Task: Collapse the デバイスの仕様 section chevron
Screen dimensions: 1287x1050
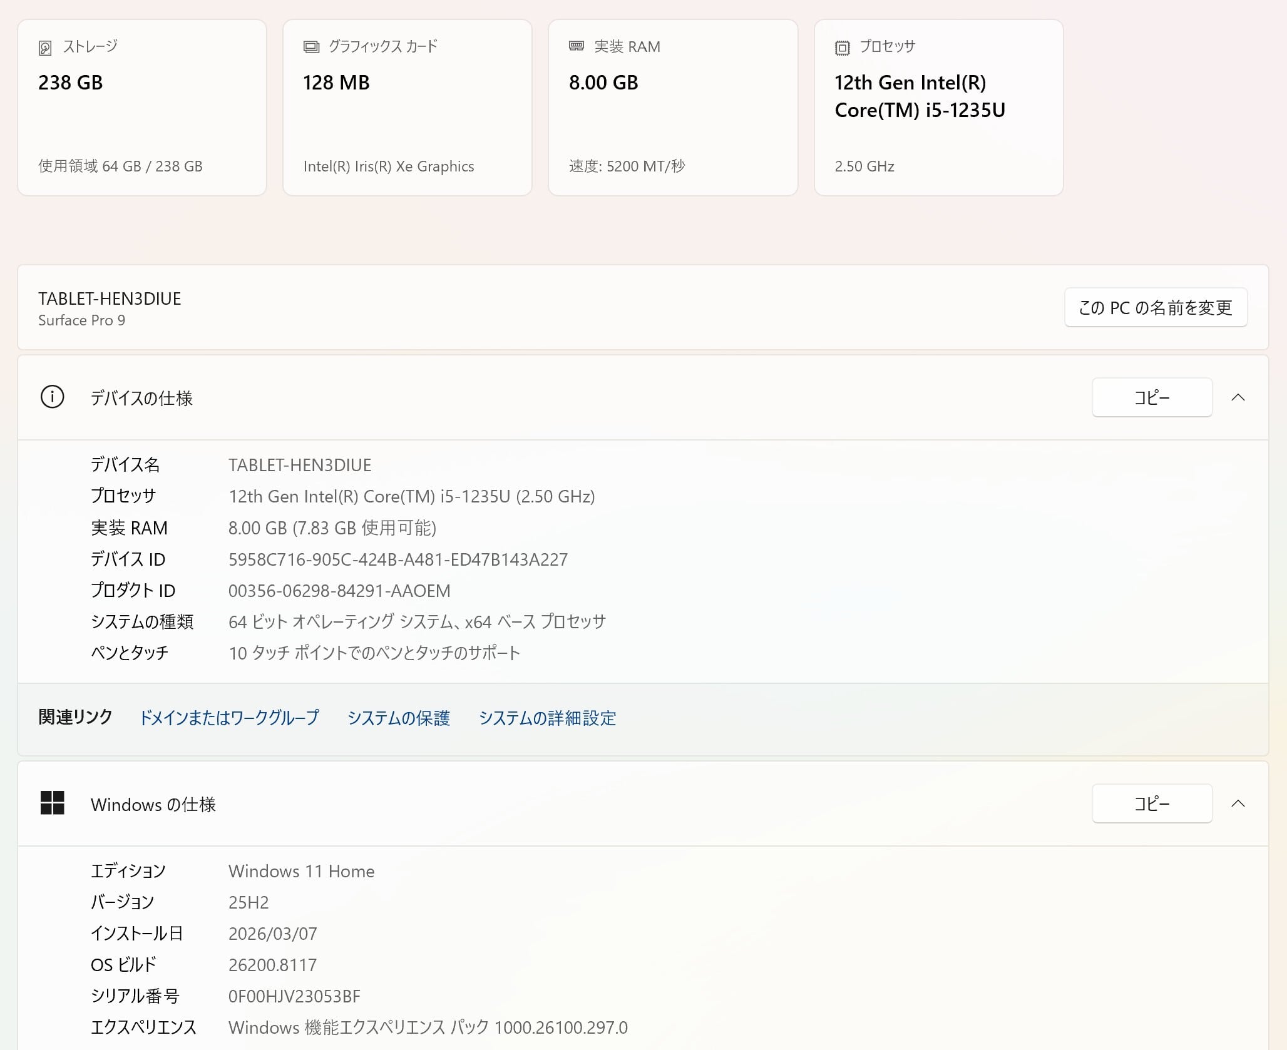Action: pos(1238,398)
